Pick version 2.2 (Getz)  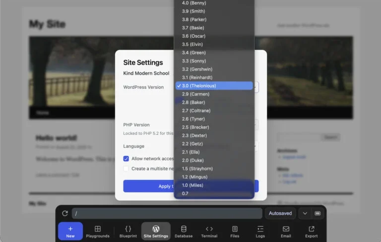point(214,144)
